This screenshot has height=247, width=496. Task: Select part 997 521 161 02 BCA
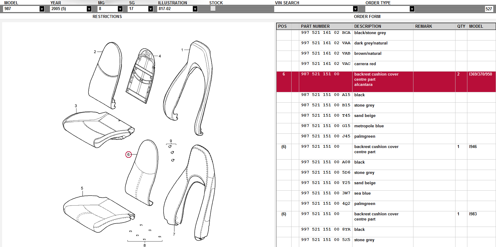click(x=326, y=33)
